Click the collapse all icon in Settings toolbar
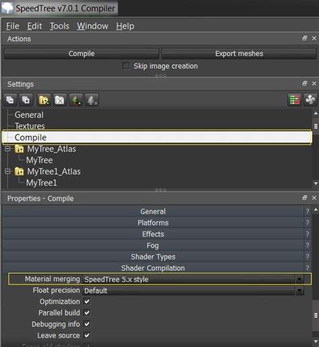 click(10, 100)
